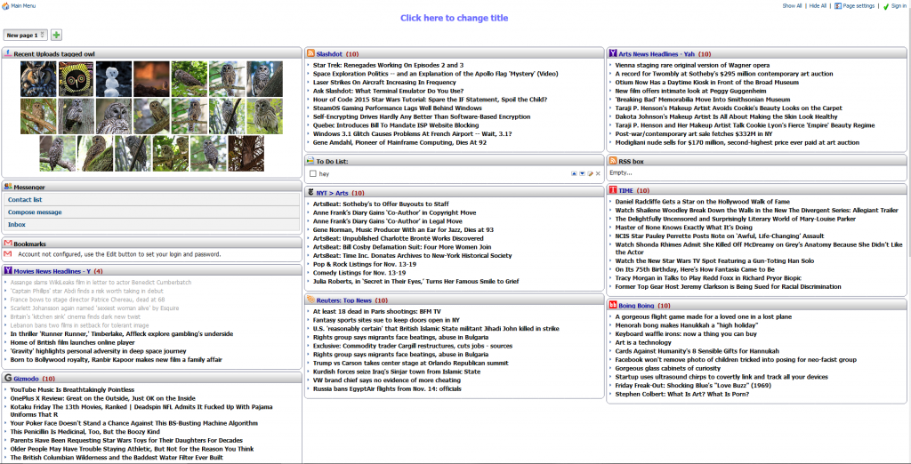911x464 pixels.
Task: Click the Gmail envelope beside account message
Action: 8,254
